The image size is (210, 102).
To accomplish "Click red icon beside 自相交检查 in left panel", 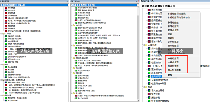I will click(6, 13).
